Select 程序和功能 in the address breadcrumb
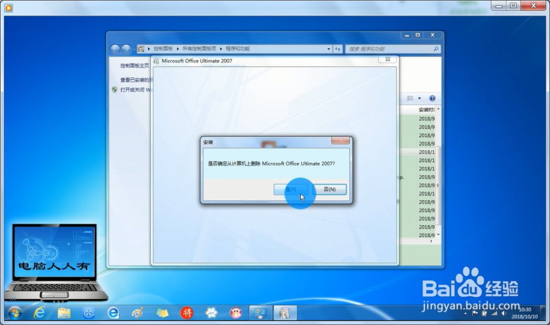 [238, 49]
